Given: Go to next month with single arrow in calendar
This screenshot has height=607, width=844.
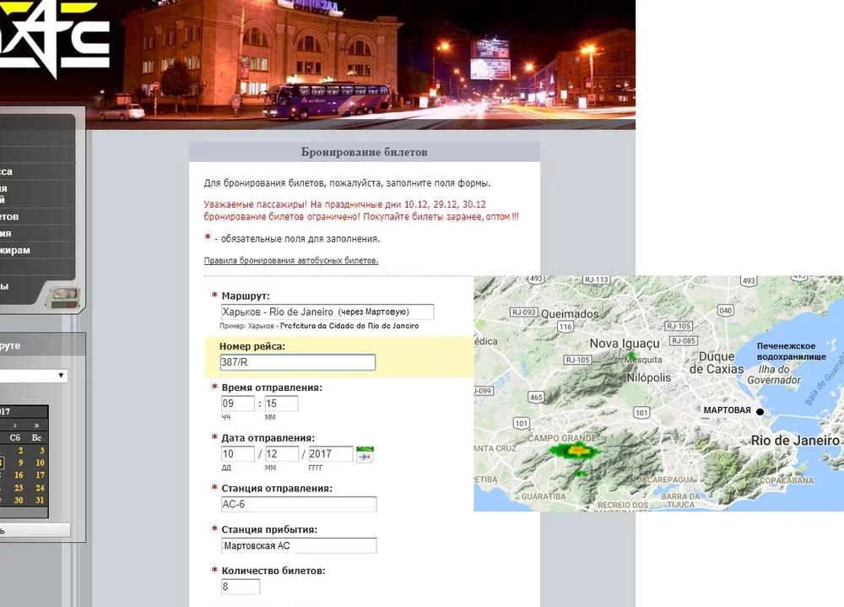Looking at the screenshot, I should (x=15, y=425).
